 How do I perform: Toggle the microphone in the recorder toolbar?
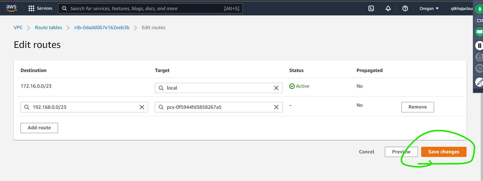pyautogui.click(x=479, y=9)
